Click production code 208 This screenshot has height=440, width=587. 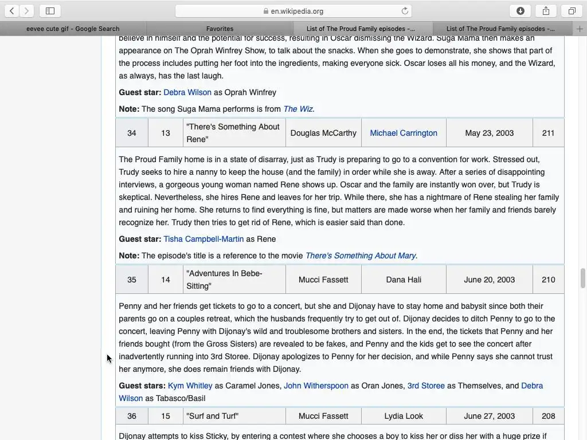pos(548,416)
